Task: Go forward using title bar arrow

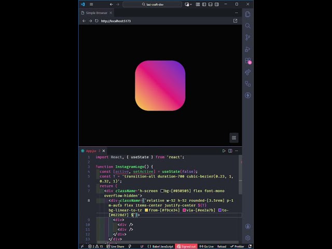Action: (x=118, y=4)
